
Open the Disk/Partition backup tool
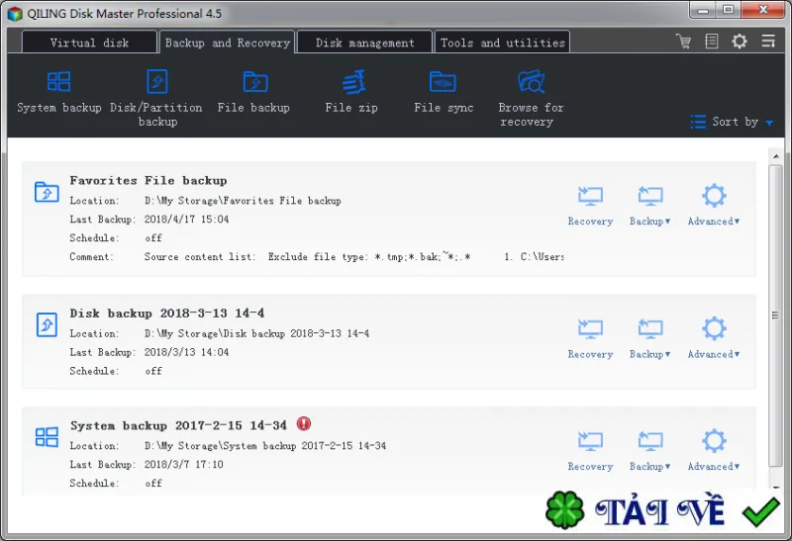tap(156, 99)
